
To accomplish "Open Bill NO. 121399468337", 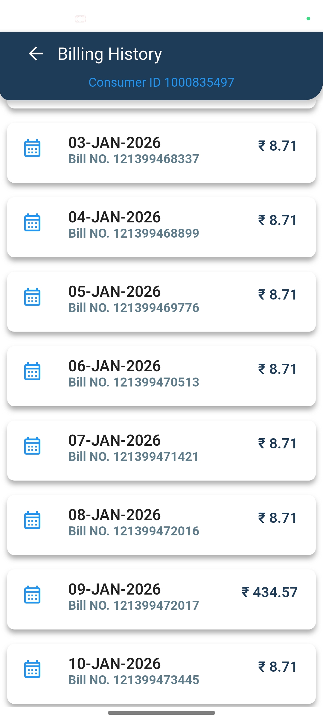I will [x=134, y=159].
